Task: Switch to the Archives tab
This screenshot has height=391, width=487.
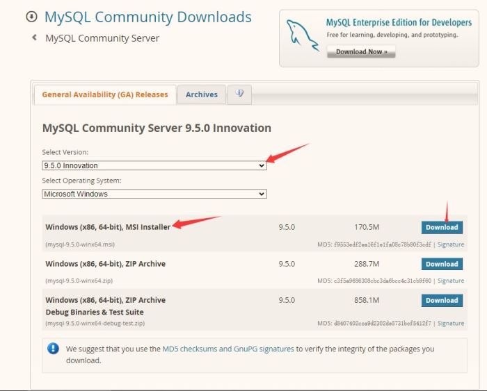Action: point(201,94)
